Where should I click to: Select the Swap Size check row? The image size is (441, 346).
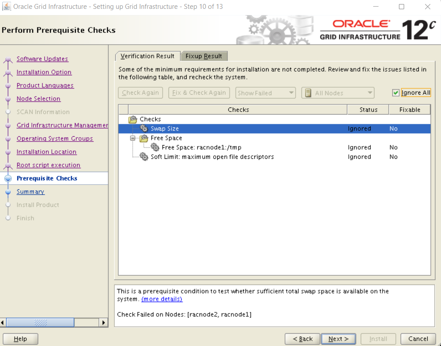click(x=274, y=129)
